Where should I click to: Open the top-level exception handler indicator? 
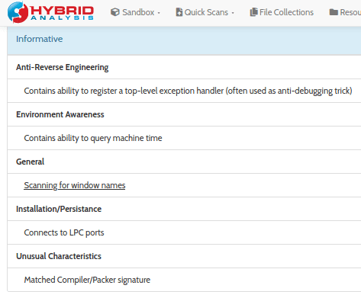click(188, 91)
